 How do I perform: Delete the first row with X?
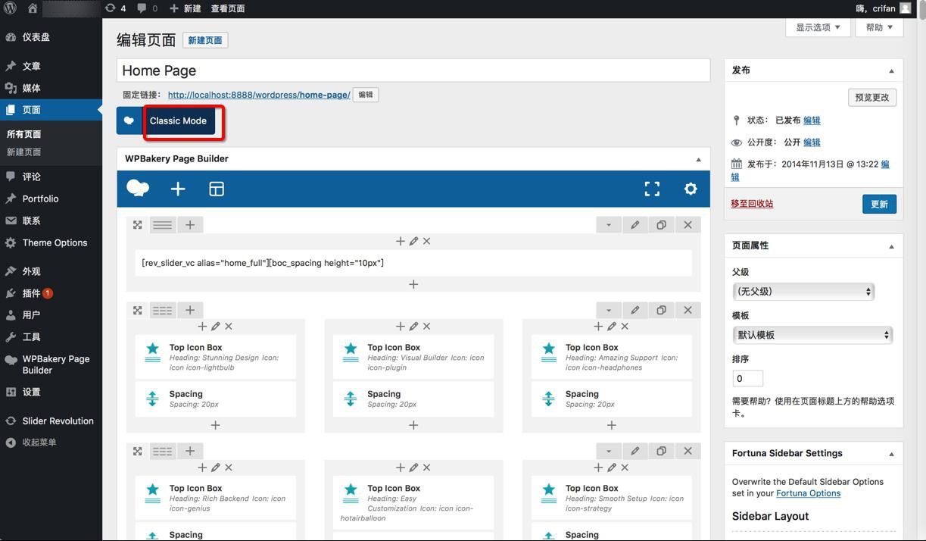click(x=687, y=225)
